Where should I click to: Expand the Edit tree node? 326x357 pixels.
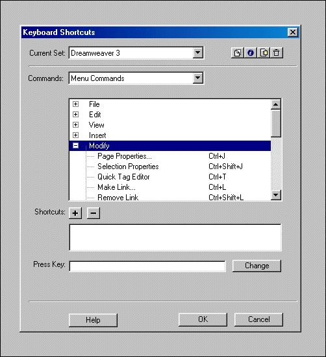point(76,114)
